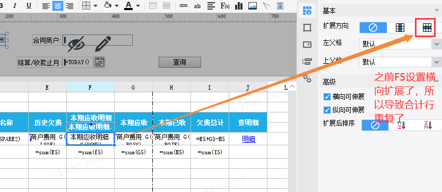Insert chart element
Screen dimensions: 442x192
[238, 6]
